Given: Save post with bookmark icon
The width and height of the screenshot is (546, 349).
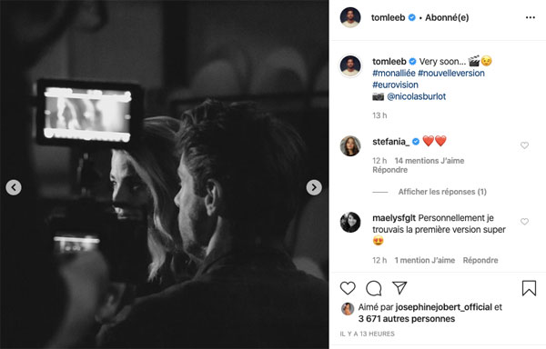Looking at the screenshot, I should click(529, 288).
